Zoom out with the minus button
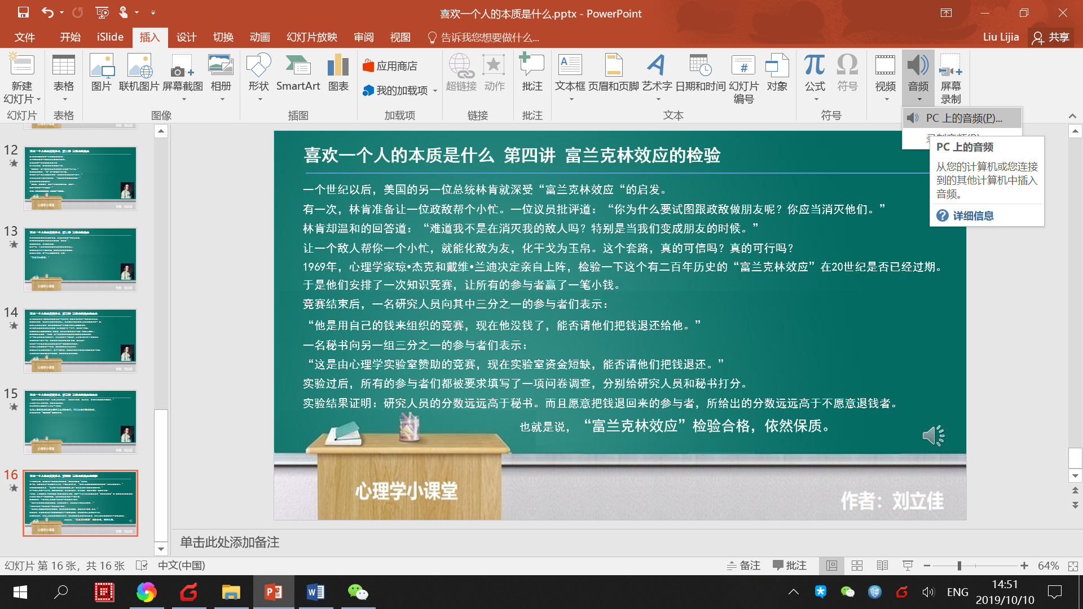The image size is (1083, 609). pos(927,566)
